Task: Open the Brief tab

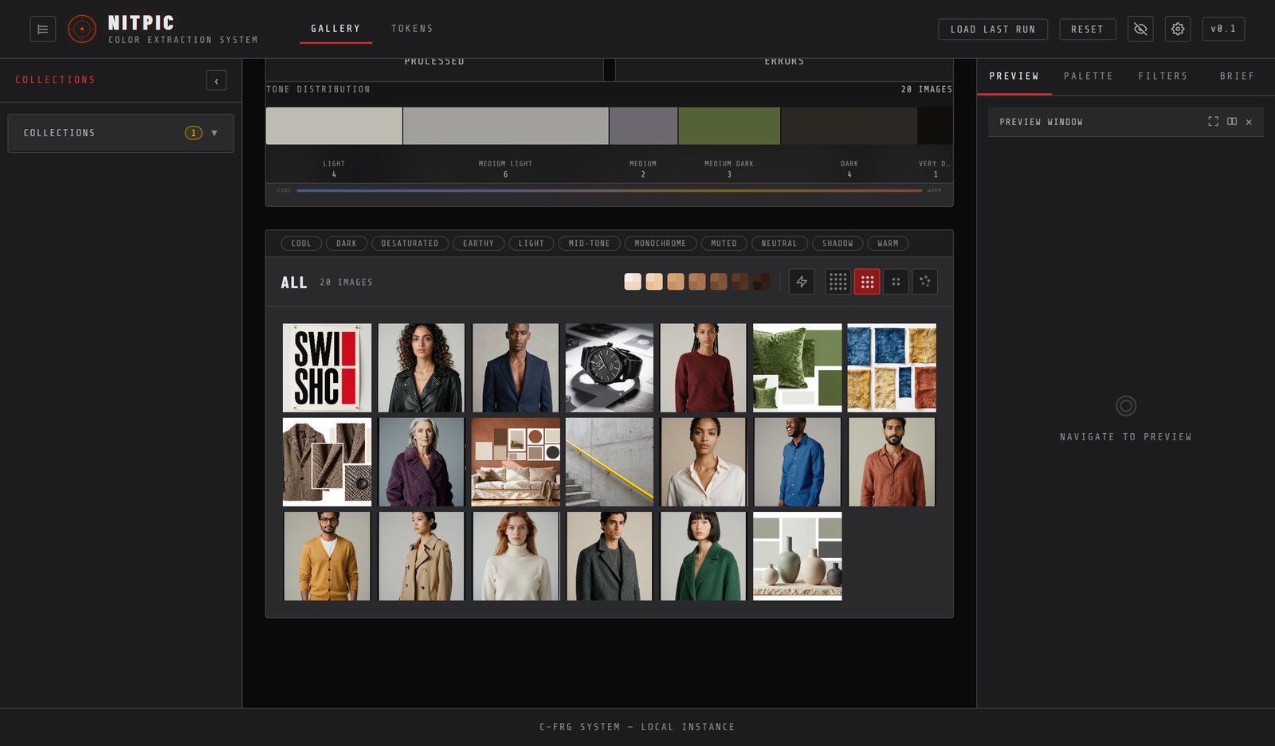Action: click(x=1237, y=76)
